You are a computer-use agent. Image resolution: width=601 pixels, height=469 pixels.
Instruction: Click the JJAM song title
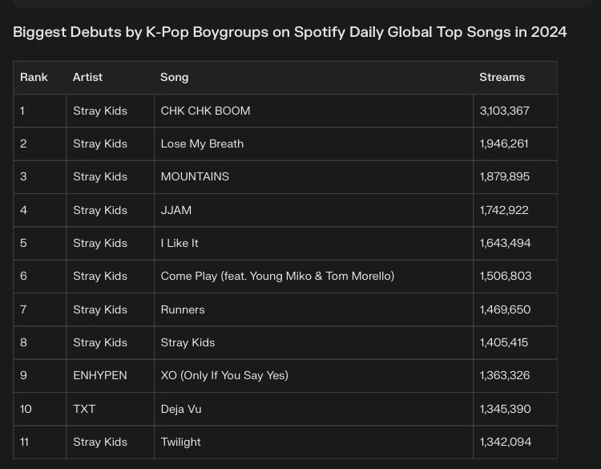point(176,210)
